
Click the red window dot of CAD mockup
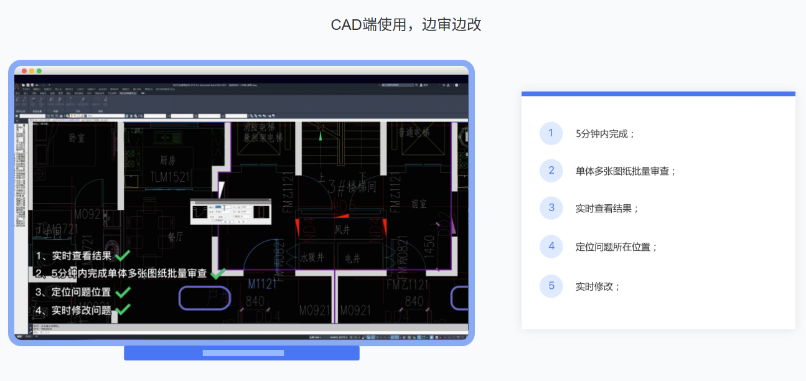pyautogui.click(x=24, y=71)
